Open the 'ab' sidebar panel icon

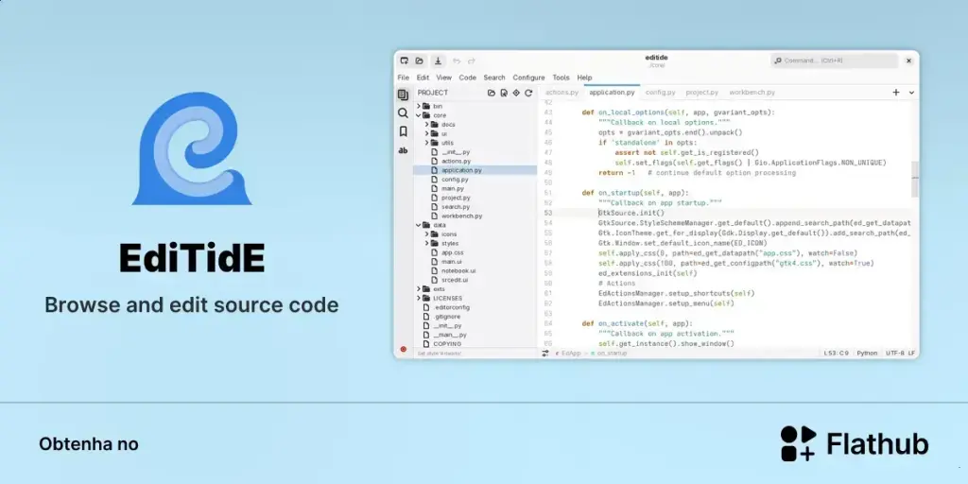(403, 150)
